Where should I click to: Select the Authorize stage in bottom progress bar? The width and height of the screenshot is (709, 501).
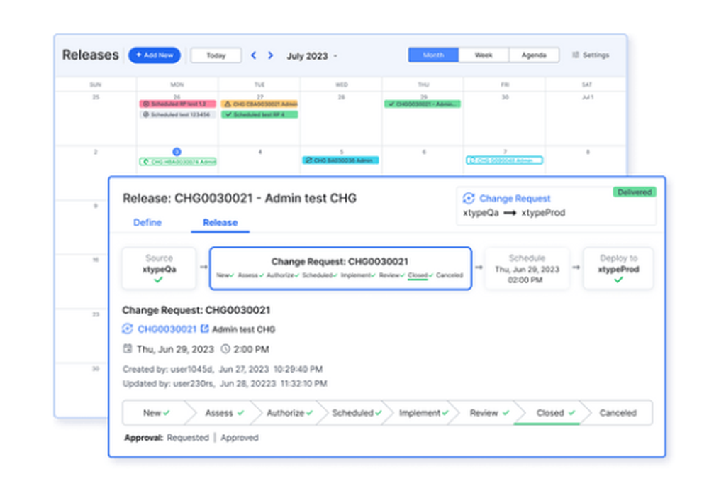point(289,413)
